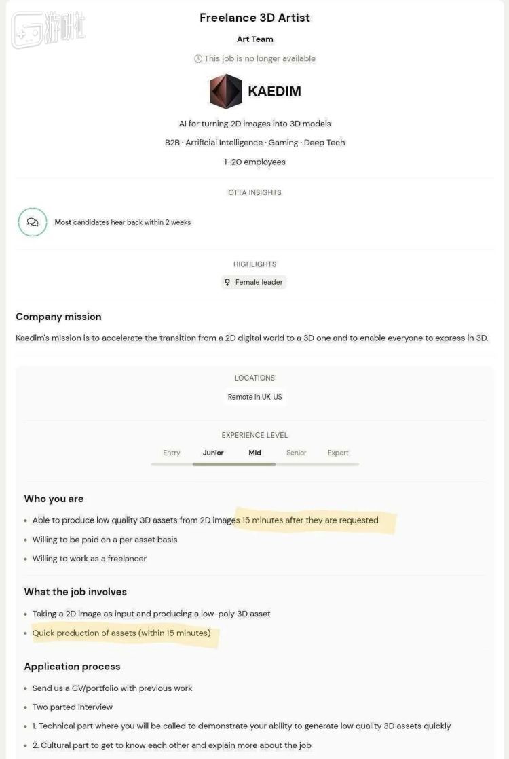Click Remote in UK, US location

(x=254, y=397)
